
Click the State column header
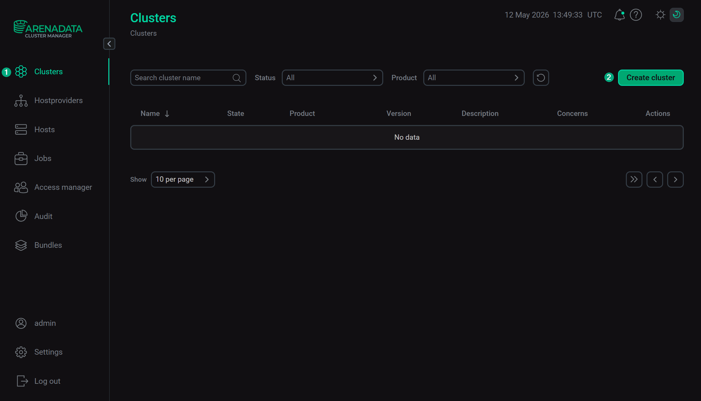click(235, 113)
